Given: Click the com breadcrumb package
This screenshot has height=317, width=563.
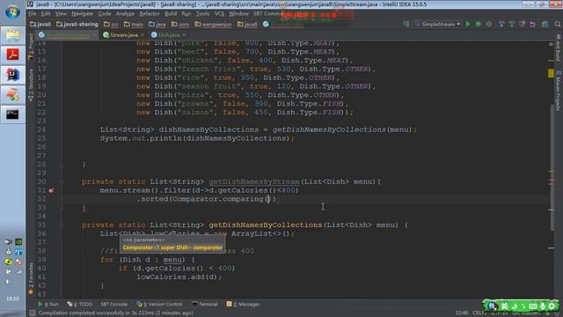Looking at the screenshot, I should pyautogui.click(x=180, y=24).
